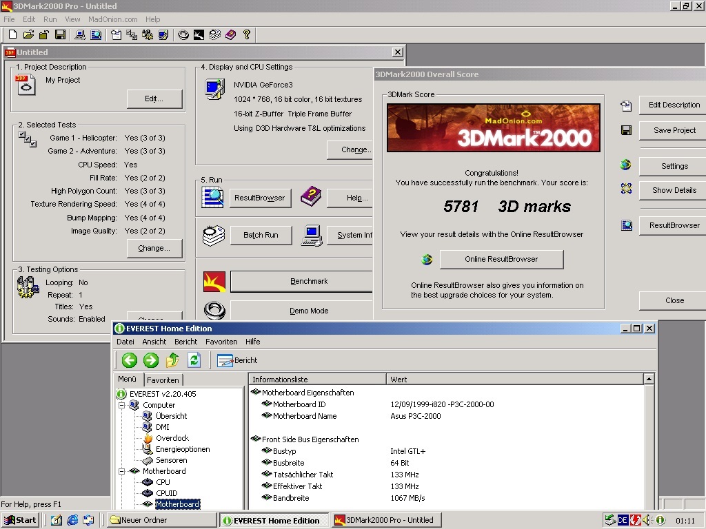706x529 pixels.
Task: Click the run benchmark toolbar icon
Action: click(199, 34)
